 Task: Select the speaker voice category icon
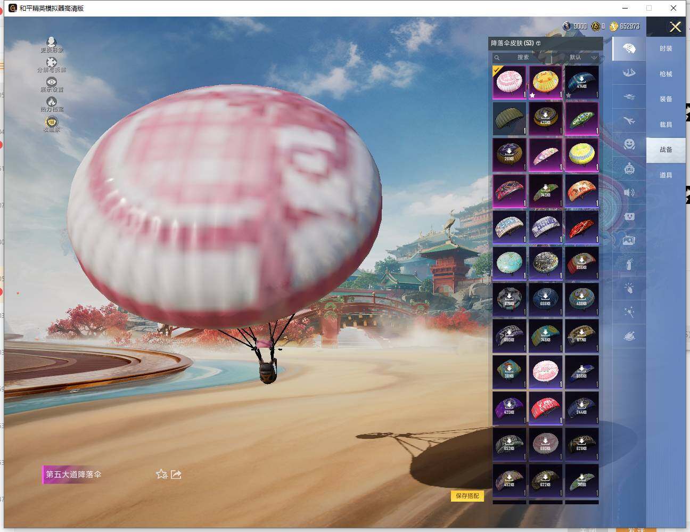coord(629,192)
